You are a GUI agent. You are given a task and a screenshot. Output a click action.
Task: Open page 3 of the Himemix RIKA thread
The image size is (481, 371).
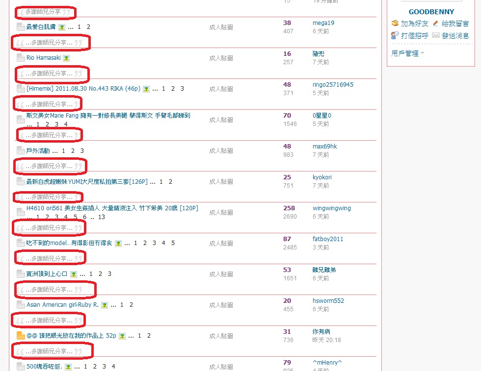pos(182,89)
